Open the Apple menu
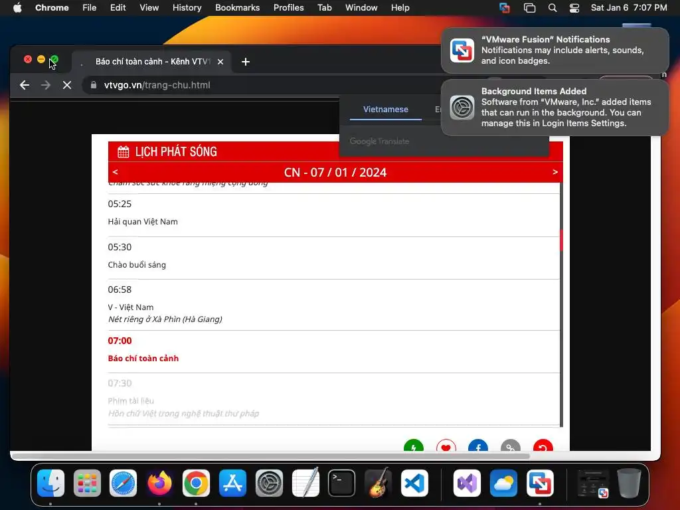680x510 pixels. click(17, 7)
